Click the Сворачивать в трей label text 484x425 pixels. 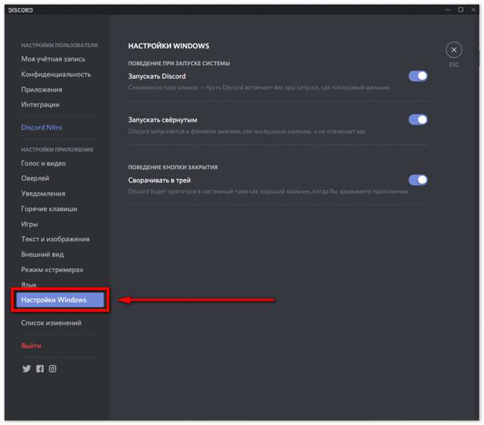(x=159, y=180)
